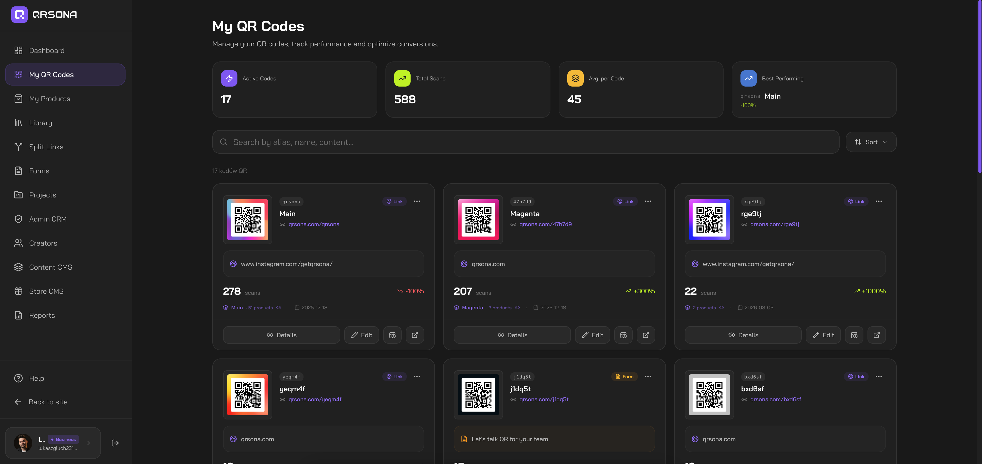982x464 pixels.
Task: Click the yeqm4f QR code thumbnail
Action: (x=247, y=395)
